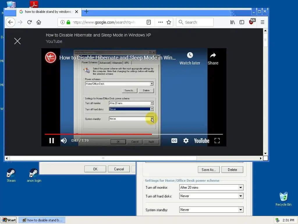
Task: Enter fullscreen video mode
Action: (217, 141)
